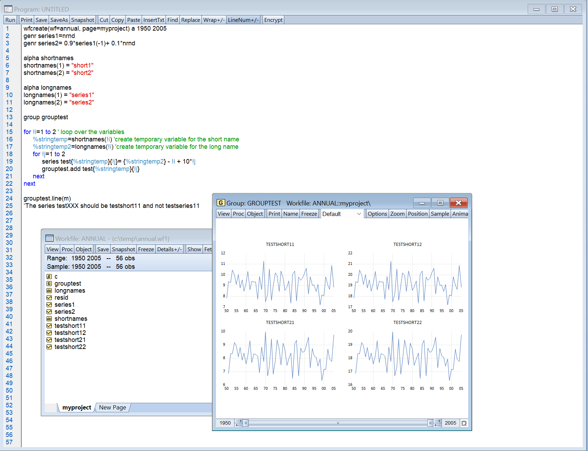Select testshort12 series icon in workfile
The height and width of the screenshot is (451, 588).
click(x=49, y=333)
